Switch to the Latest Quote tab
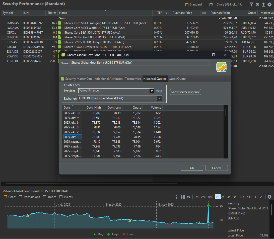274x239 pixels. 177,79
